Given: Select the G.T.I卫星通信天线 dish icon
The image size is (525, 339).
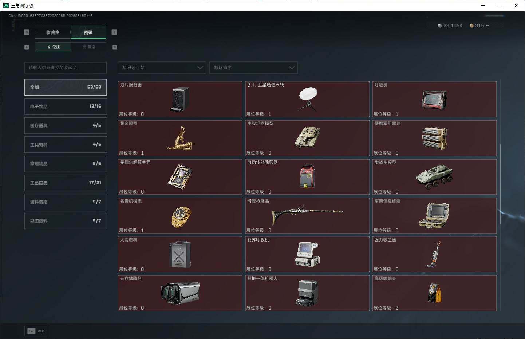Looking at the screenshot, I should [308, 99].
